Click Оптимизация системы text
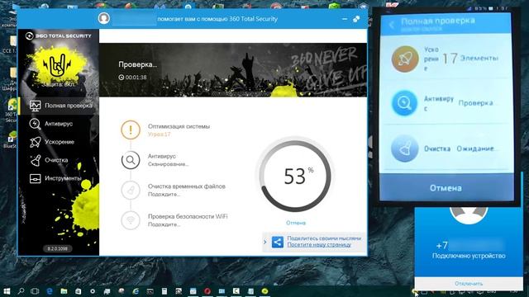 coord(179,126)
